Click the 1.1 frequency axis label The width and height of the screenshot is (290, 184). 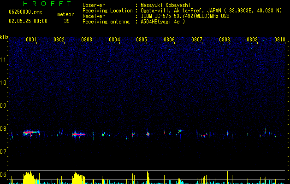[4, 60]
